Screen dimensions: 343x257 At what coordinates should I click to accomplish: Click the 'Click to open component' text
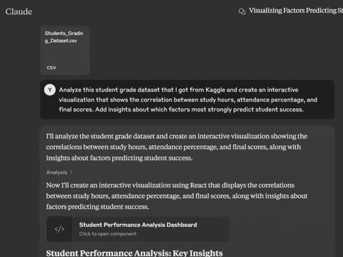pyautogui.click(x=108, y=234)
